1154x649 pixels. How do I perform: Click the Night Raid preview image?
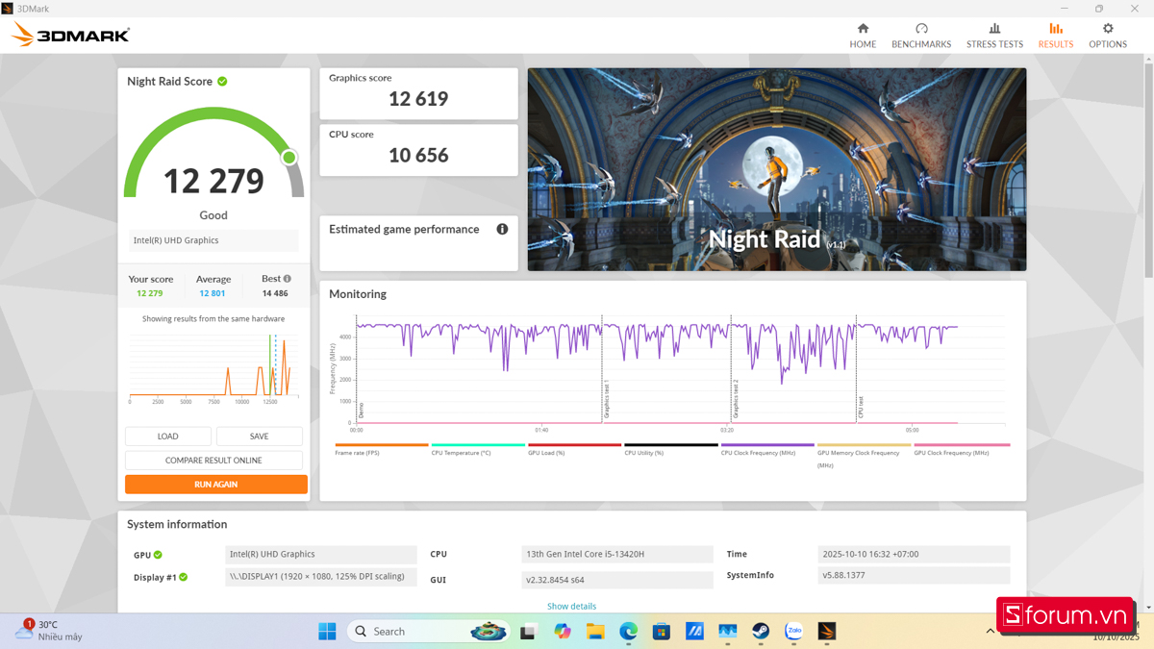click(x=776, y=169)
